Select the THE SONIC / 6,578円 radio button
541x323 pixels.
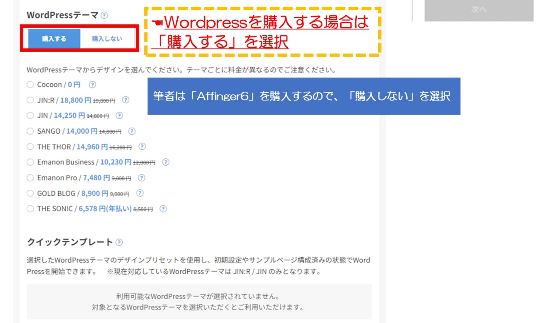(x=30, y=209)
